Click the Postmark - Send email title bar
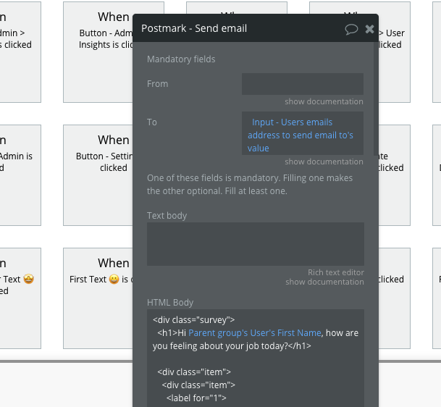Image resolution: width=441 pixels, height=407 pixels. coord(232,29)
